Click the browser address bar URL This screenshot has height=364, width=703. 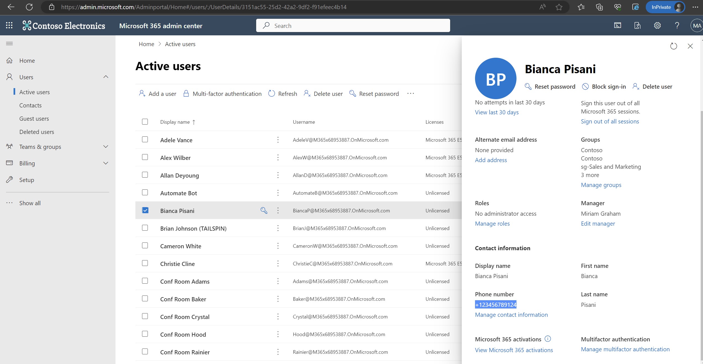[x=204, y=7]
